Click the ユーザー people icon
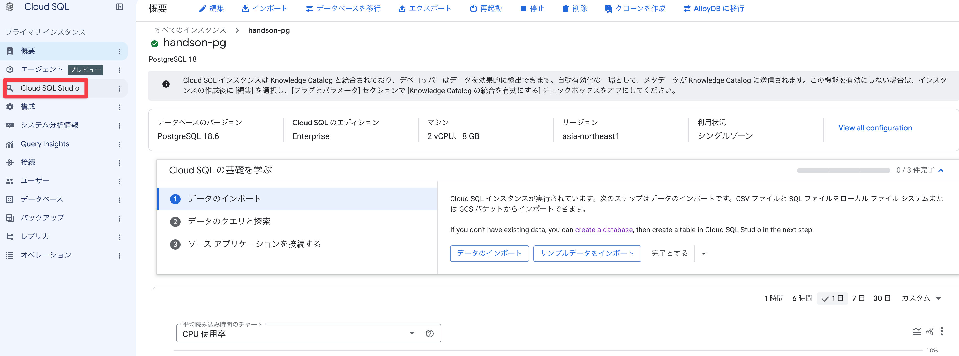 click(10, 181)
